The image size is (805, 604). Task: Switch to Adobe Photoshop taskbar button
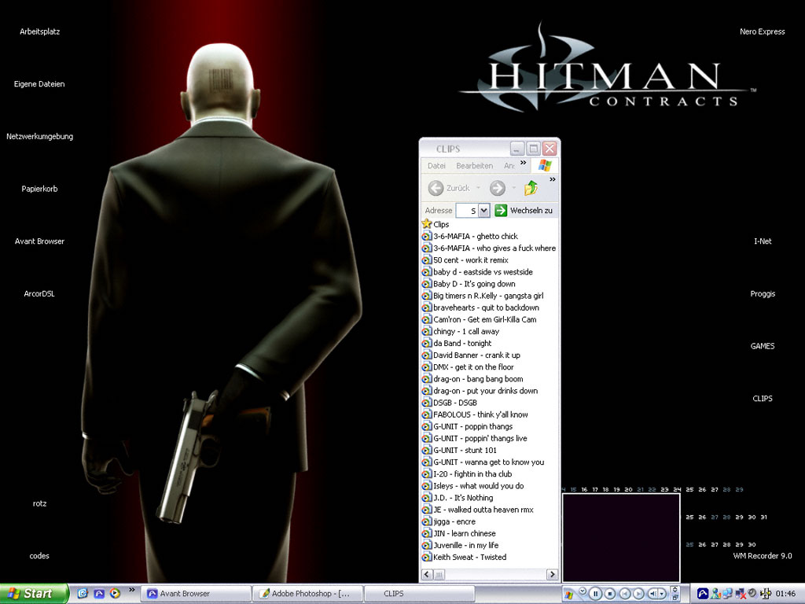pyautogui.click(x=308, y=594)
